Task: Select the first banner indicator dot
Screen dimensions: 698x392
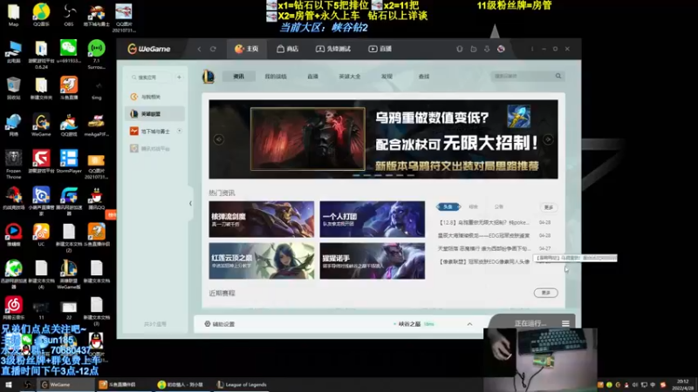Action: click(356, 176)
